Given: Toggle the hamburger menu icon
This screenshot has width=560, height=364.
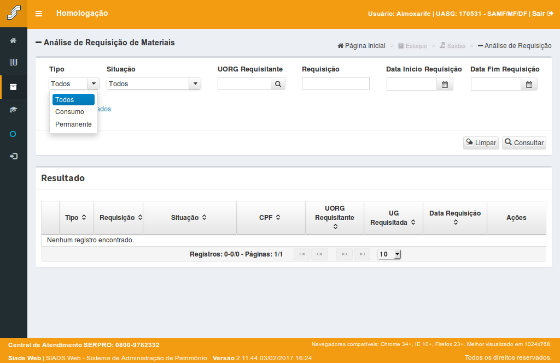Looking at the screenshot, I should [39, 14].
